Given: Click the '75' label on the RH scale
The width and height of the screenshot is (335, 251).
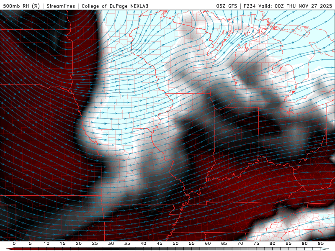Looking at the screenshot, I should point(256,243).
